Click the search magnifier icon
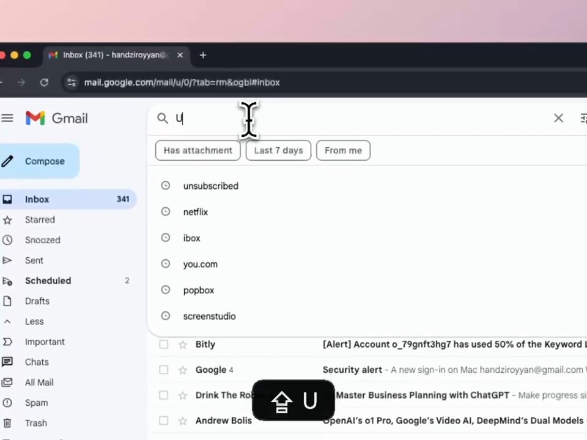 [163, 118]
